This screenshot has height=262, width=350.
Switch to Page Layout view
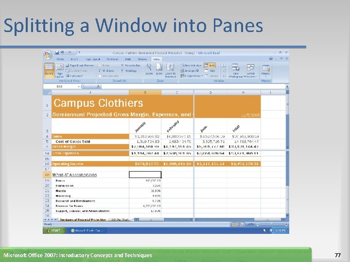[x=59, y=71]
